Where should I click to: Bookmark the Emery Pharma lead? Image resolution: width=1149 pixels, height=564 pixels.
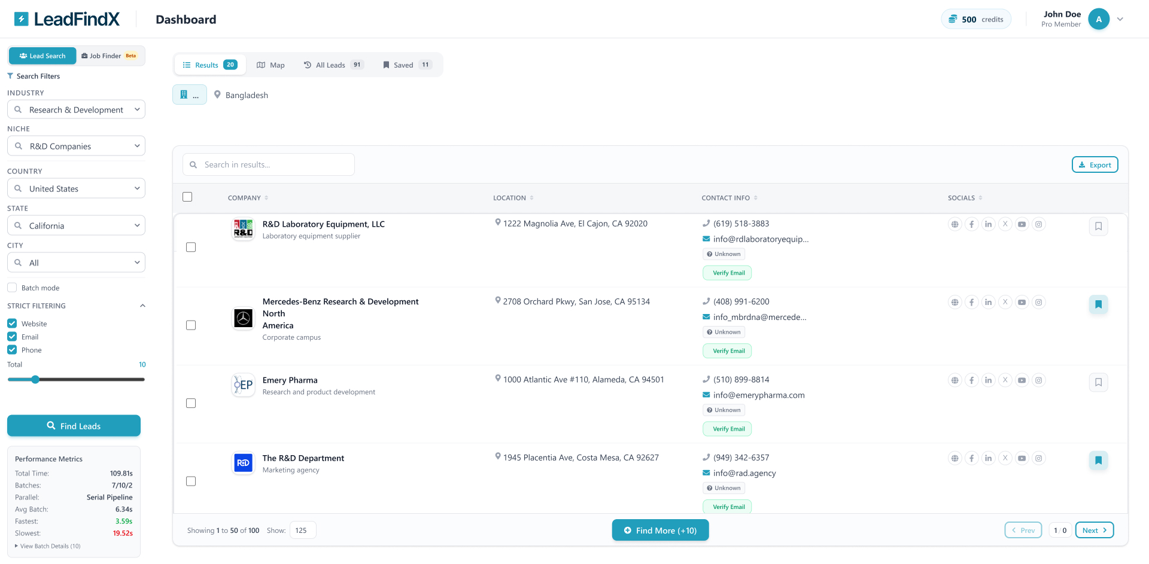1098,382
